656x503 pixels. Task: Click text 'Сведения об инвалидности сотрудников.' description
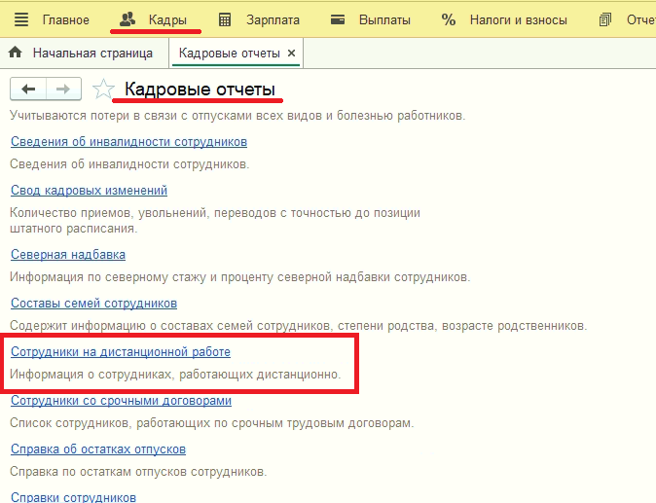tap(129, 164)
